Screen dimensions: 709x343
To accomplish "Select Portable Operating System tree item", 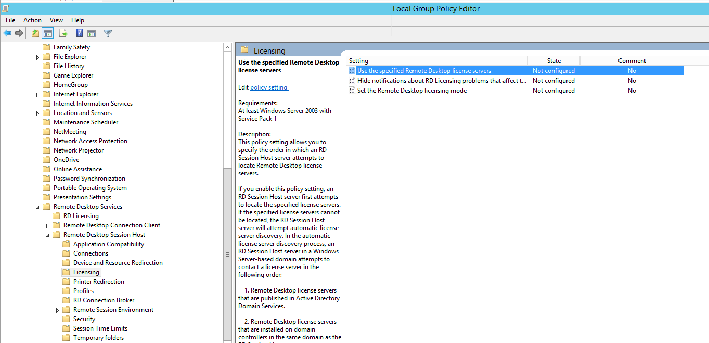I will click(90, 188).
